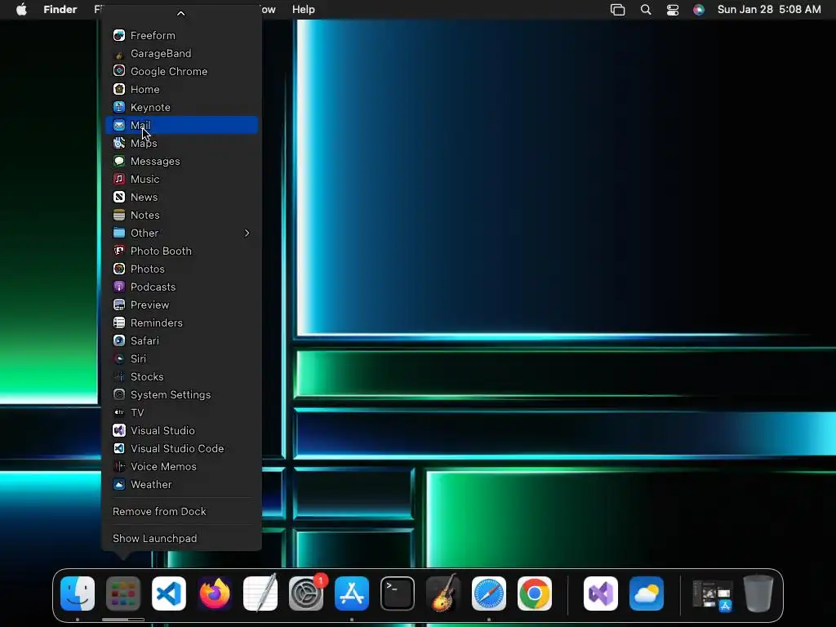Click the highlighted Mail entry

pyautogui.click(x=181, y=125)
